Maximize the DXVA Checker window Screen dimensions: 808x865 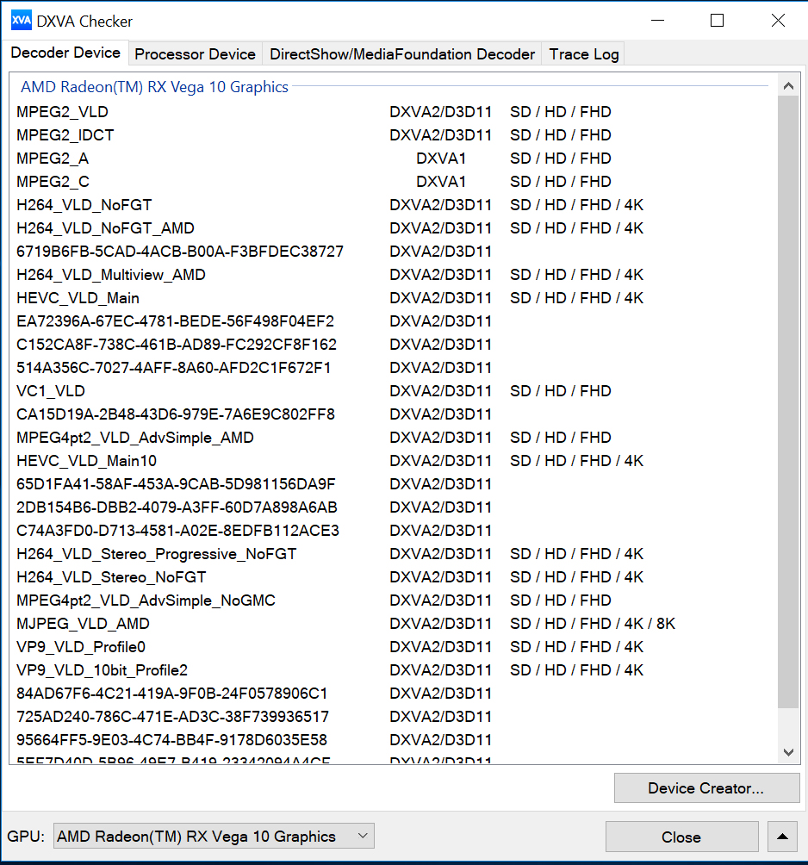tap(717, 21)
